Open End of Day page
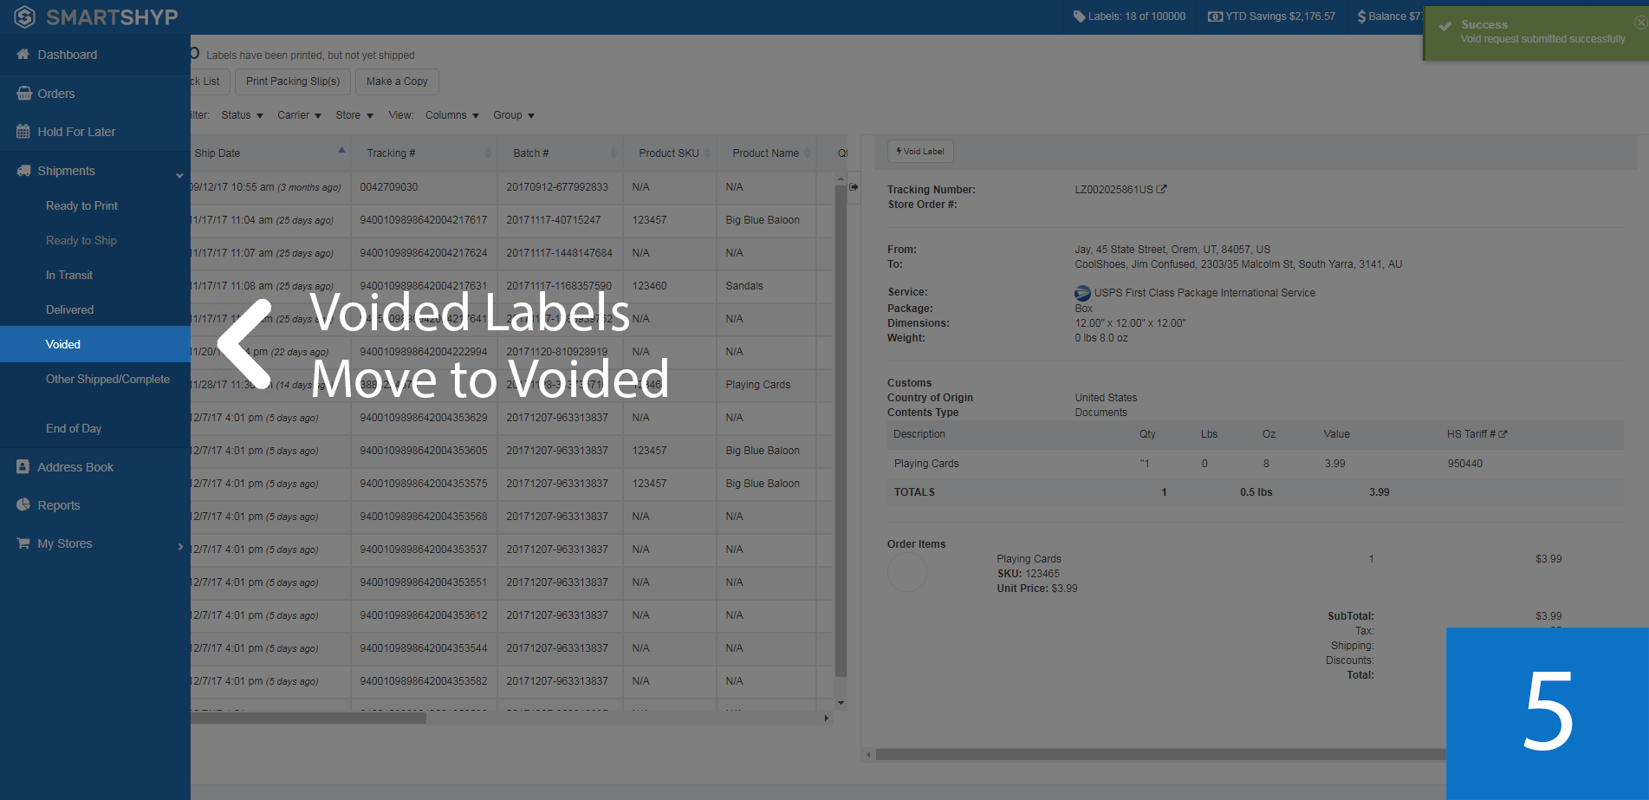1649x800 pixels. pos(74,428)
